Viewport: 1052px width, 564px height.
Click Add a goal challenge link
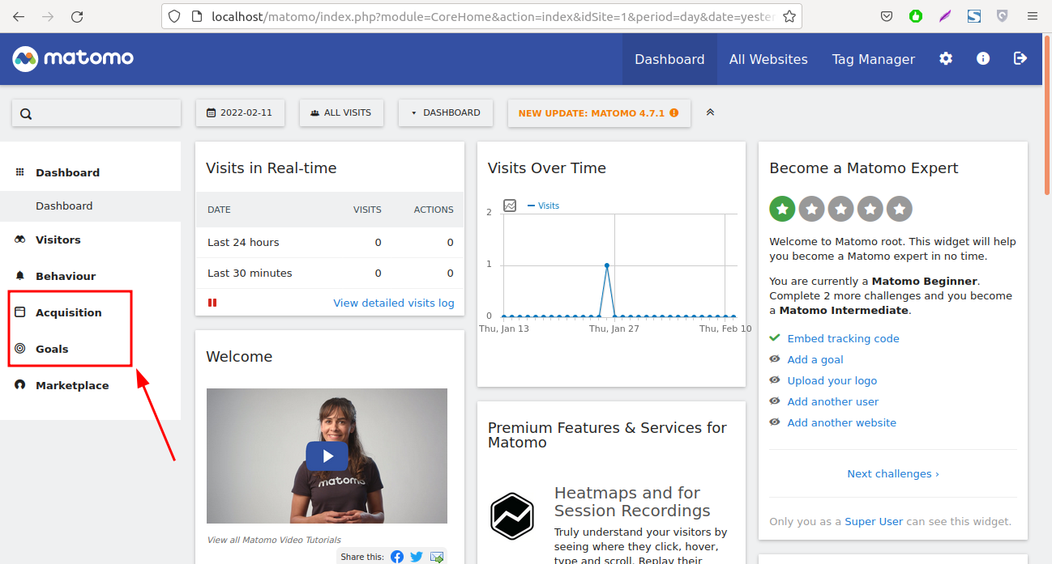click(815, 359)
